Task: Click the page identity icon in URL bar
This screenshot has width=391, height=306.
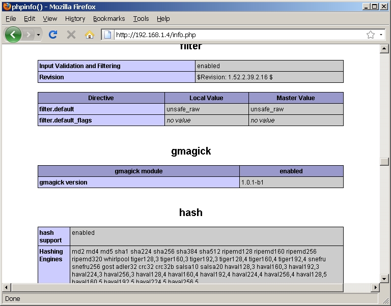Action: click(x=108, y=35)
